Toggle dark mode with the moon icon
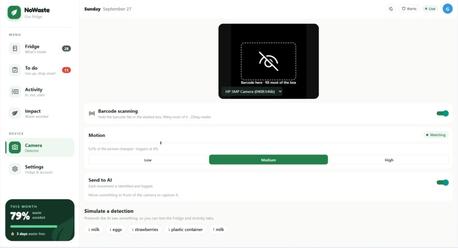Screen dimensions: 458x248 click(391, 9)
